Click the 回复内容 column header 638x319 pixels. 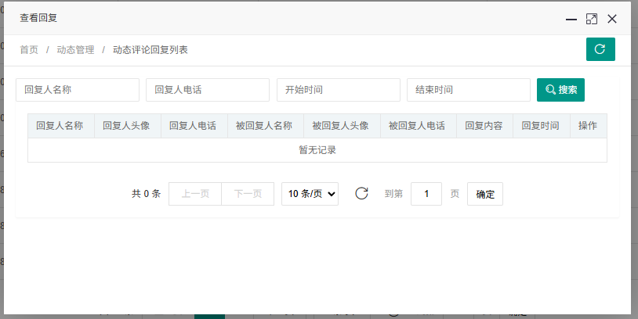(x=484, y=126)
